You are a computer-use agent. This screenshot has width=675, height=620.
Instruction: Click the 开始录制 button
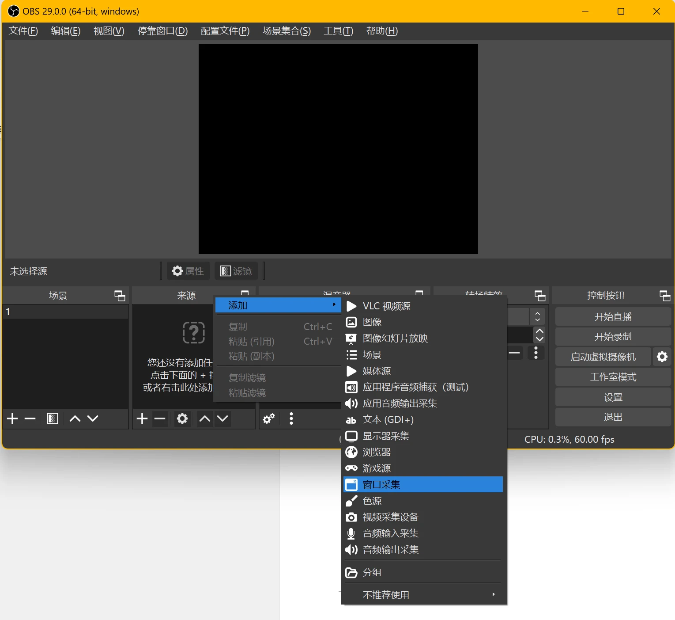click(613, 337)
